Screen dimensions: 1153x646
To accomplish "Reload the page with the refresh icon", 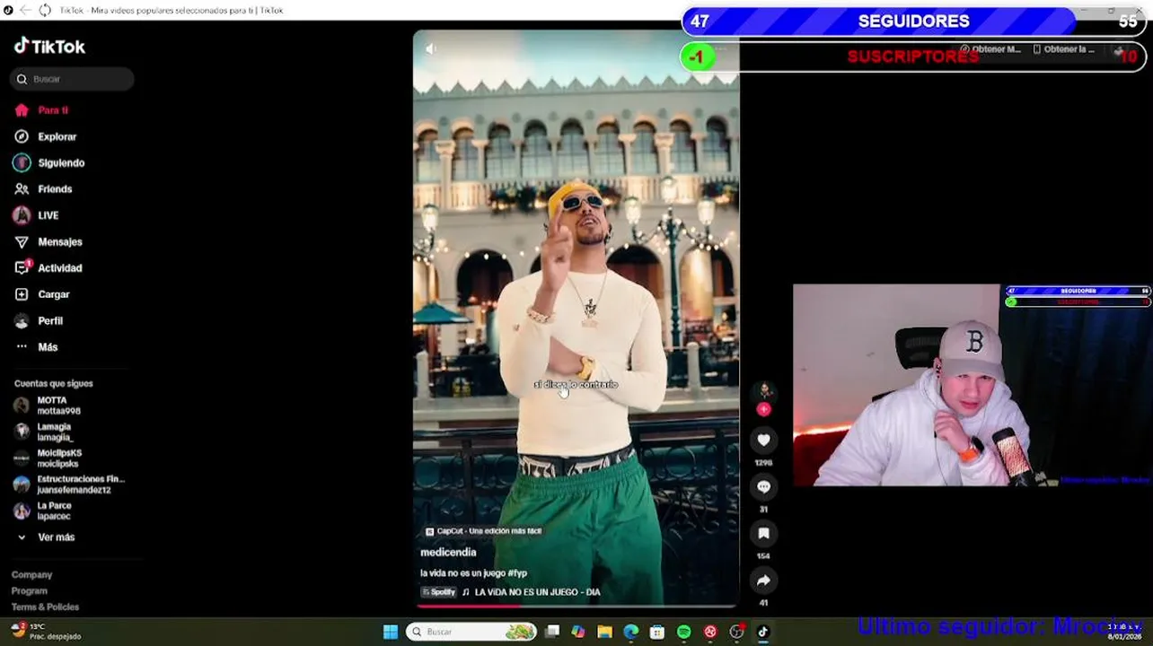I will (x=44, y=10).
